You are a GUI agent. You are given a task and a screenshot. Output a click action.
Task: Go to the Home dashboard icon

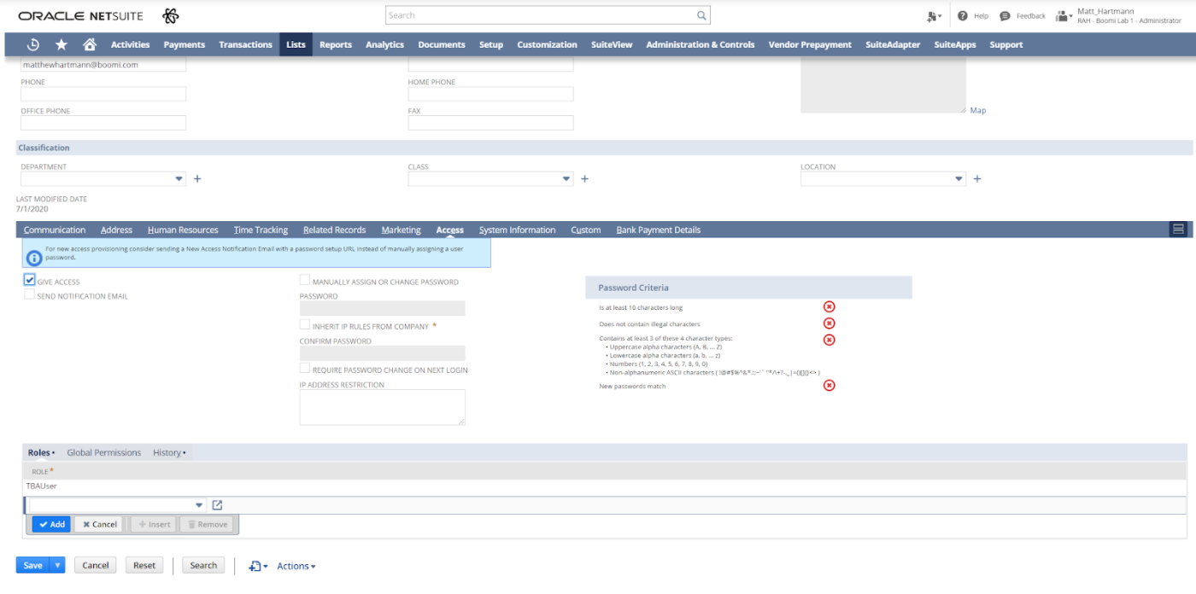pos(90,44)
